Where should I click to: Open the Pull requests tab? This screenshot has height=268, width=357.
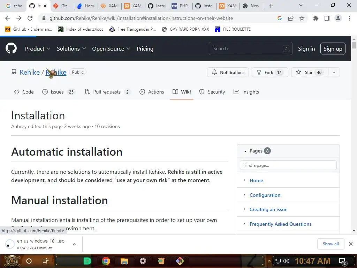[107, 92]
